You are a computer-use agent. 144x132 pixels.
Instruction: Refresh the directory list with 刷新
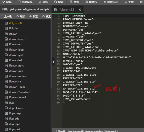21,16
